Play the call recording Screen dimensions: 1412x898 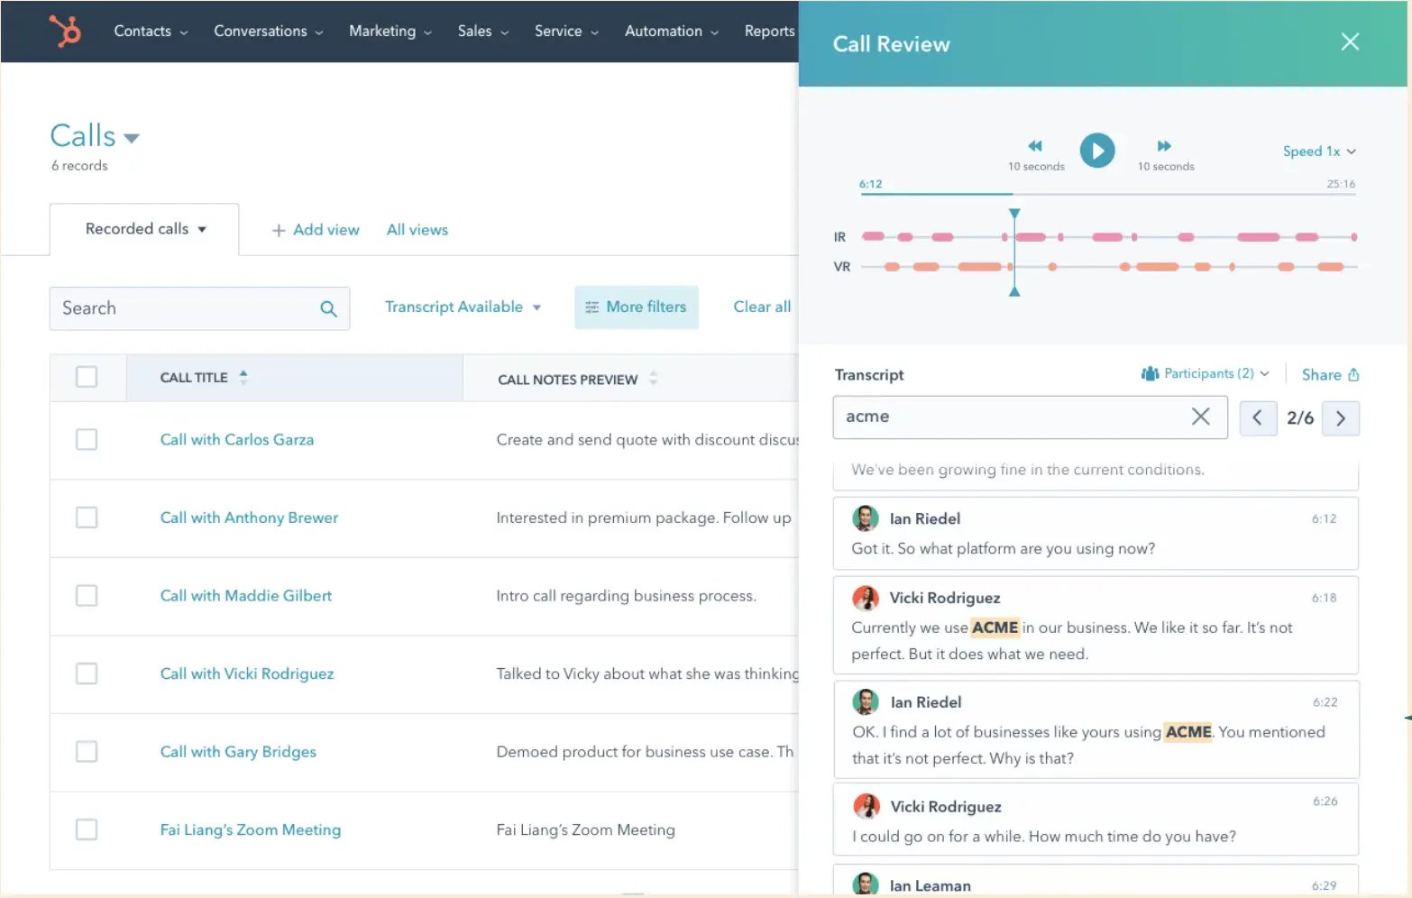(1097, 151)
